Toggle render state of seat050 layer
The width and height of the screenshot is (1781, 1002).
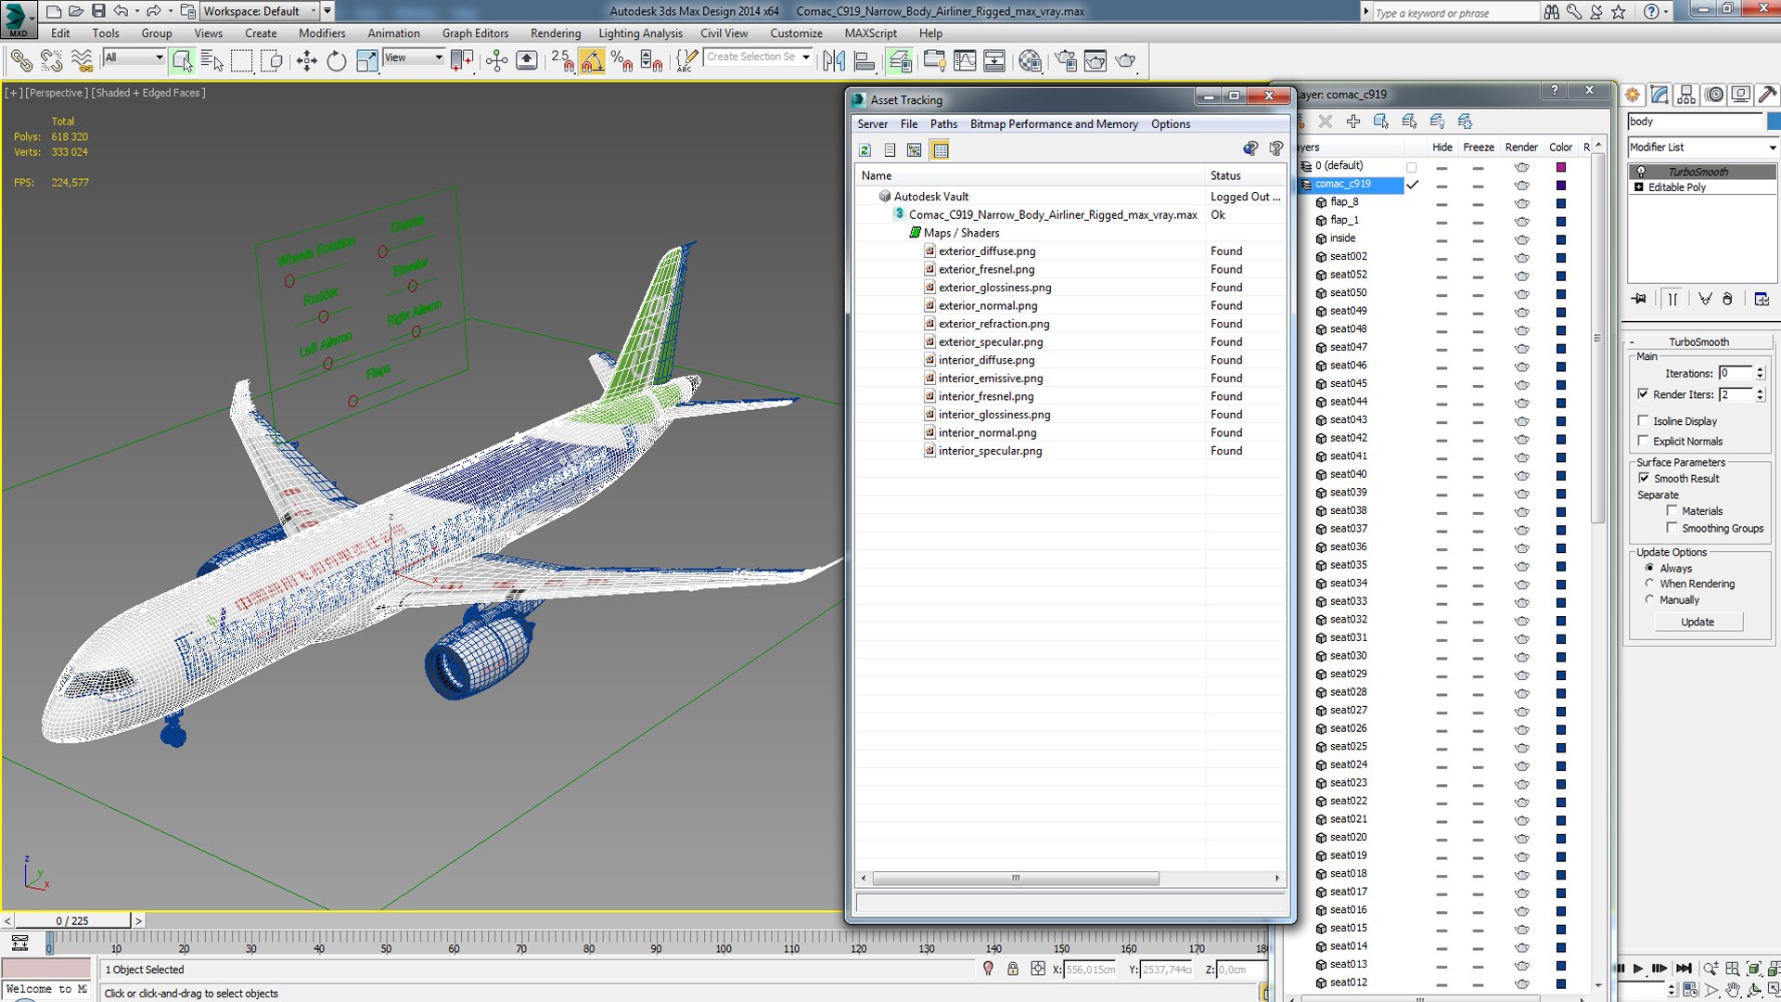click(1521, 293)
